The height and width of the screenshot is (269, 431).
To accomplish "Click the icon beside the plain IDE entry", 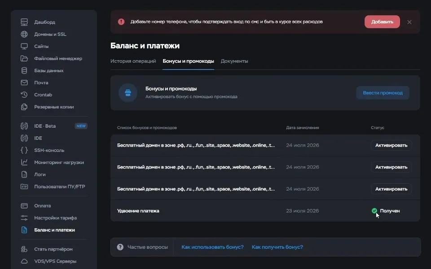I will click(24, 138).
